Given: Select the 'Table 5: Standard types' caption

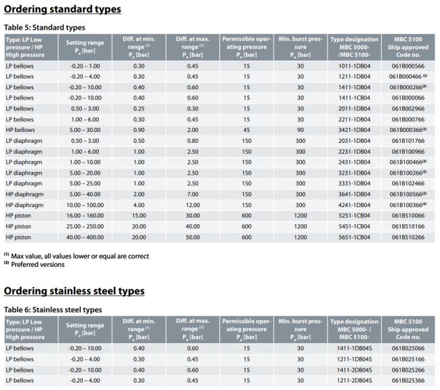Looking at the screenshot, I should [44, 28].
